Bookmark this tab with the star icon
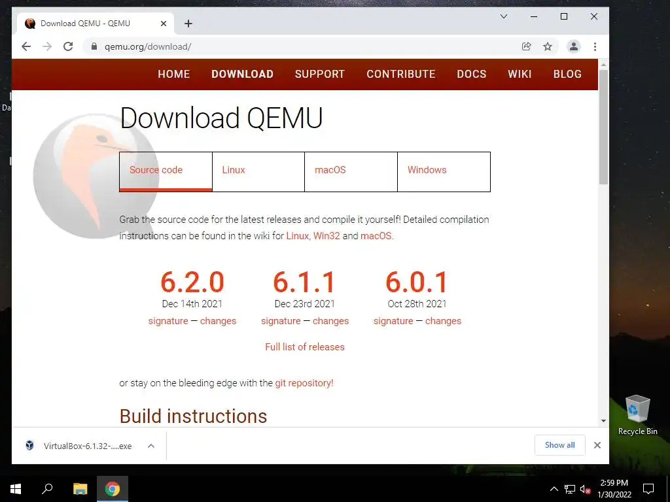Viewport: 670px width, 502px height. click(548, 46)
